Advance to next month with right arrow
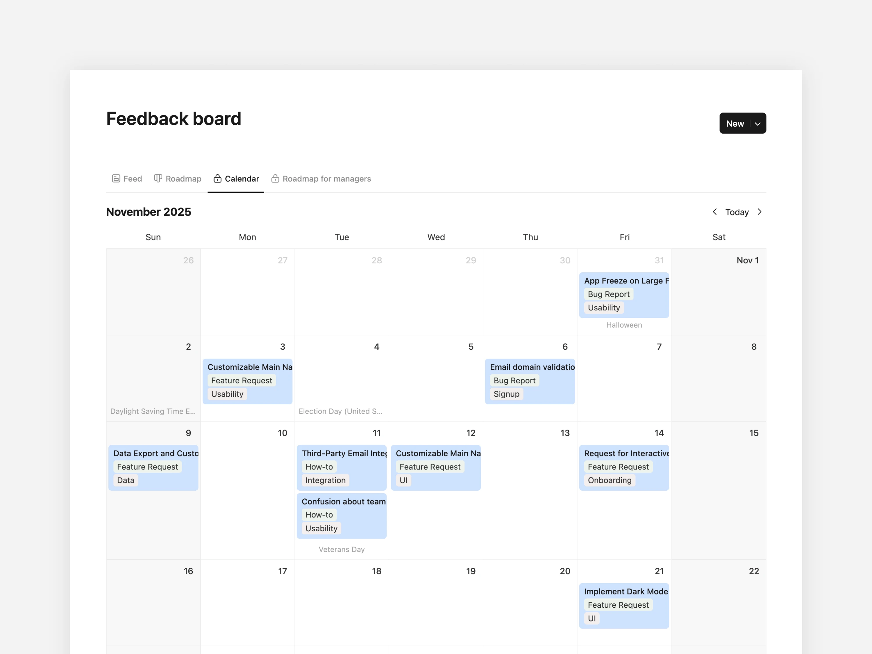Image resolution: width=872 pixels, height=654 pixels. [x=759, y=212]
